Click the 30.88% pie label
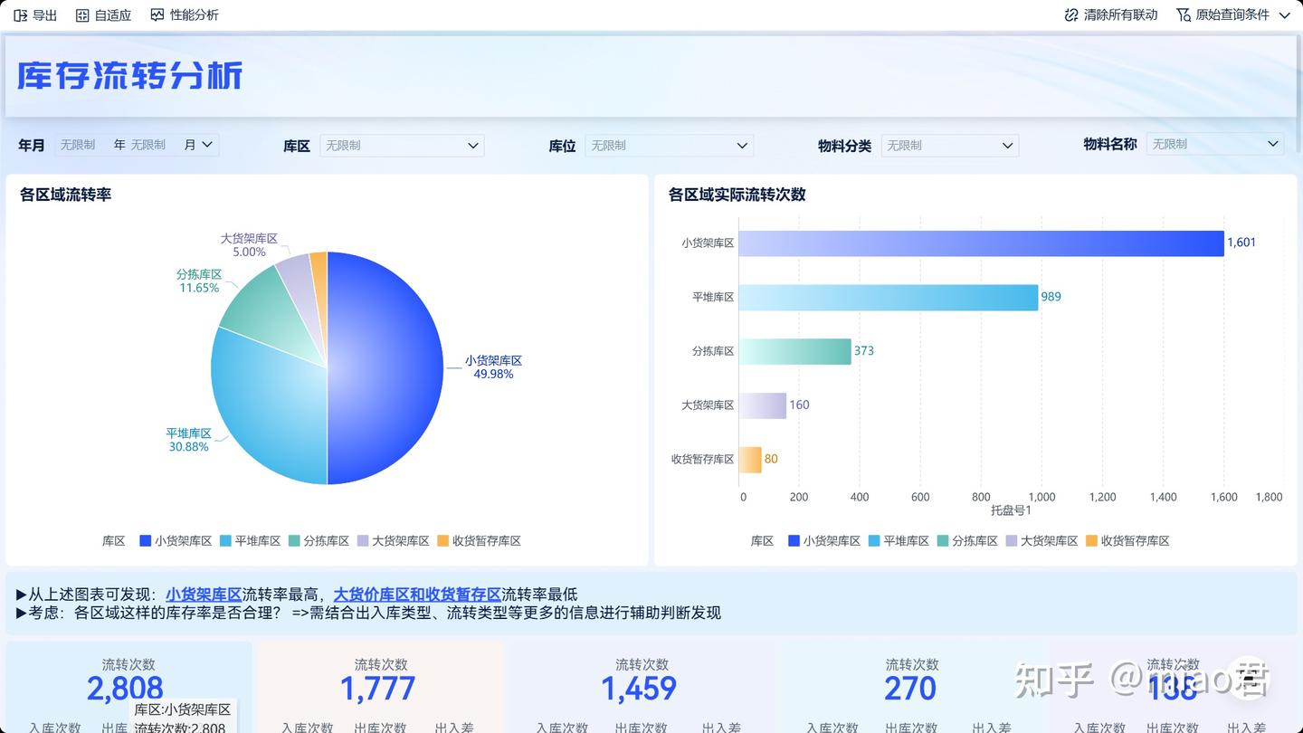This screenshot has width=1303, height=733. [188, 447]
